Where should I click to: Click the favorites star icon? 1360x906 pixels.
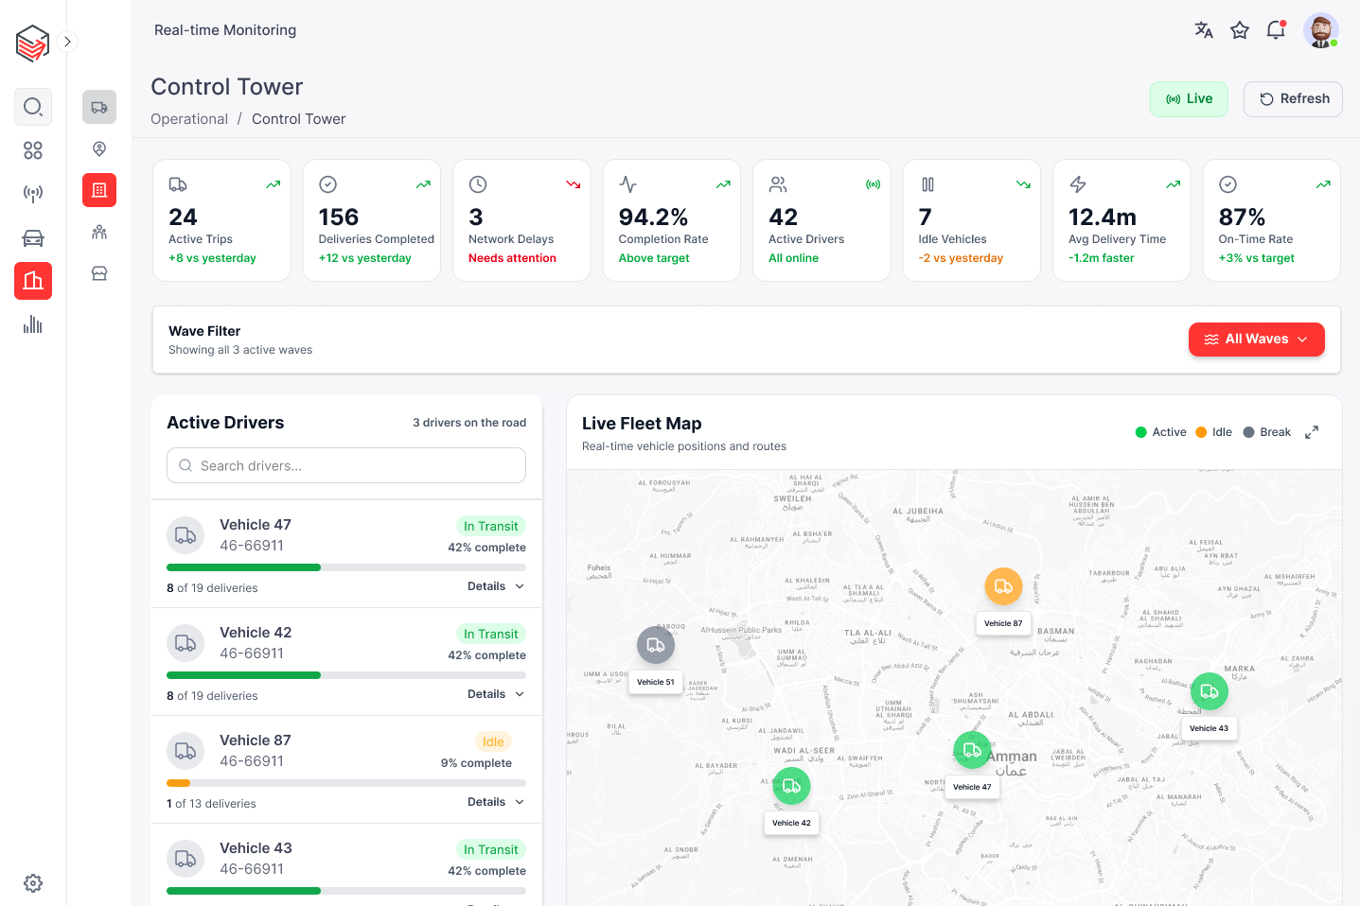tap(1240, 30)
